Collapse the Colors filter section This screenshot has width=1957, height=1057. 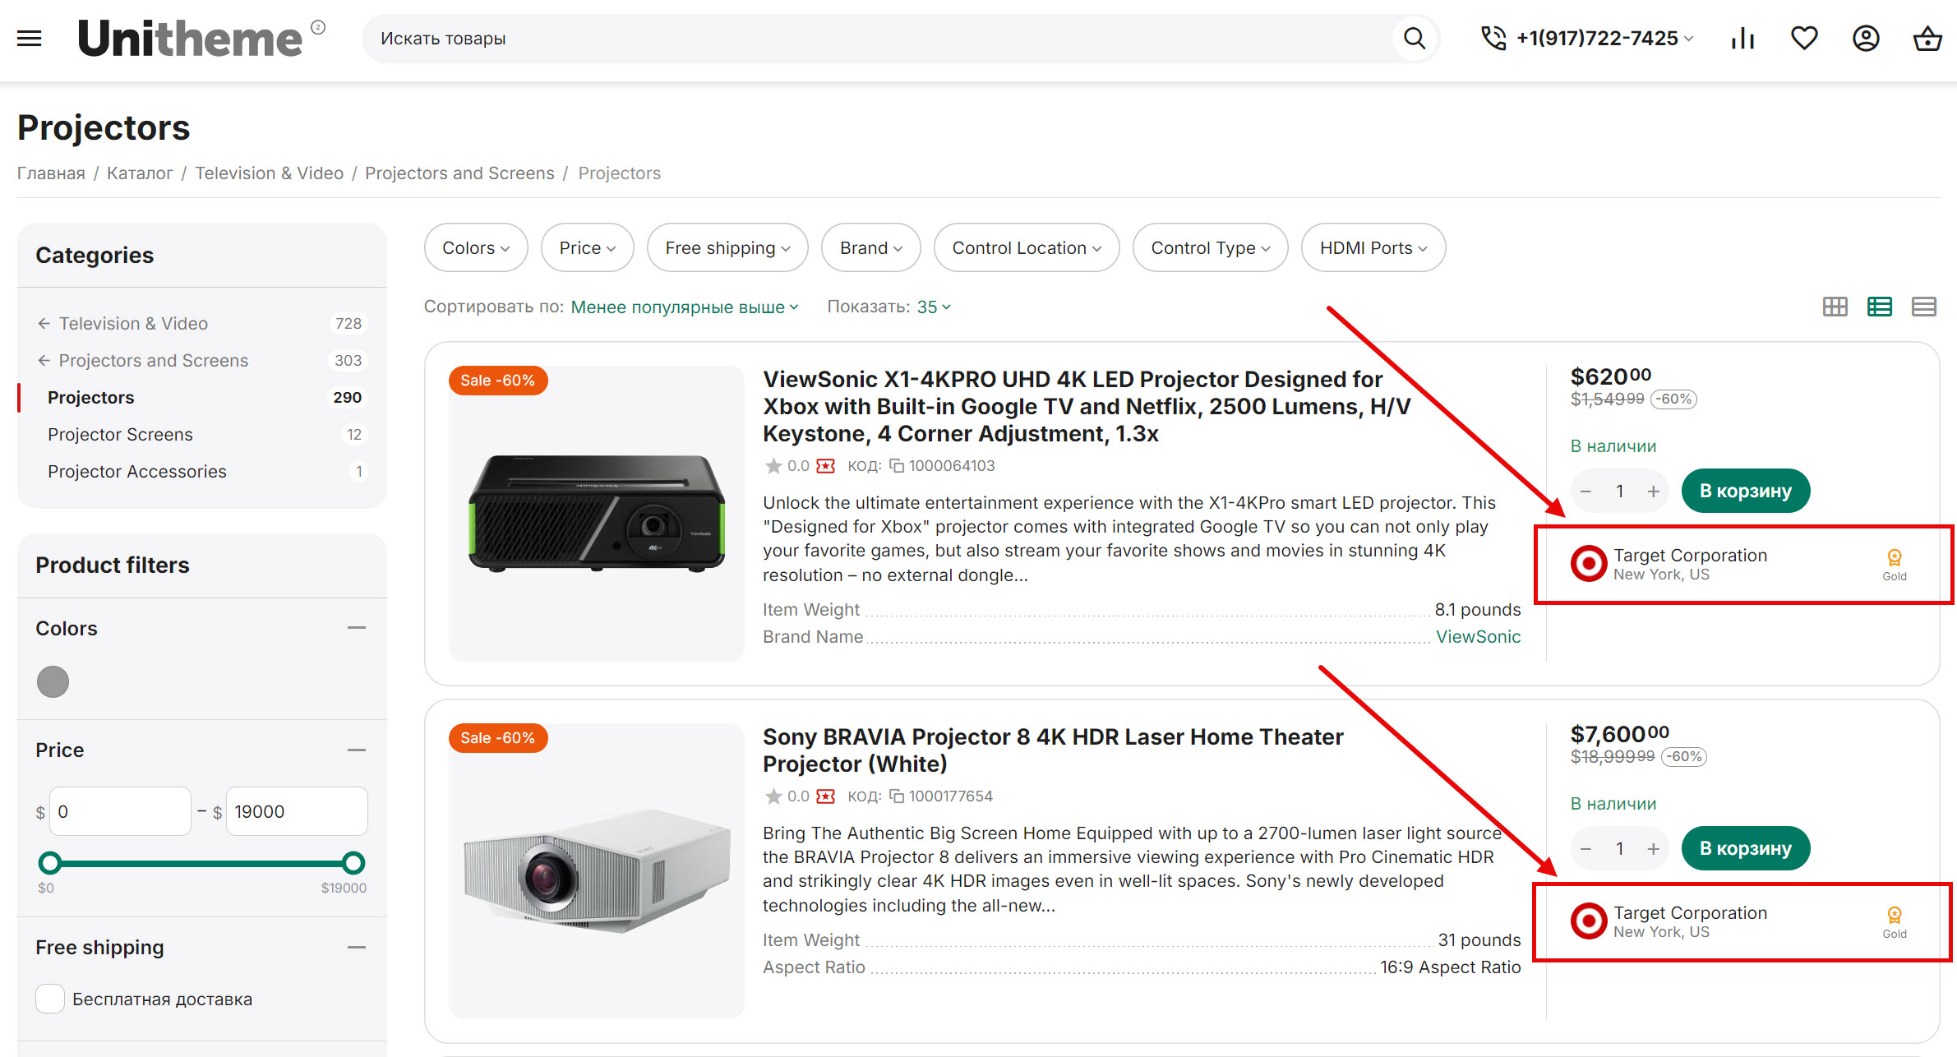tap(356, 628)
